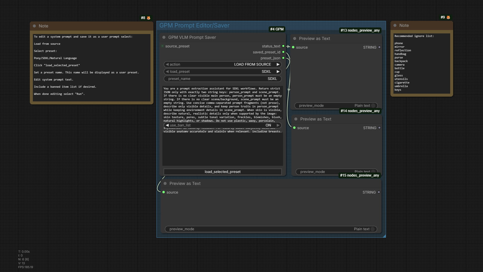Click the GPM VLM Prompt Saver title

point(192,37)
